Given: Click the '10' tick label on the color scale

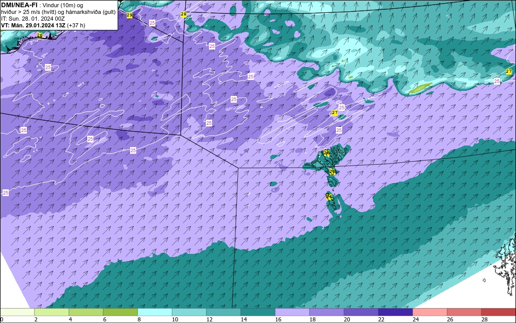Looking at the screenshot, I should (175, 319).
